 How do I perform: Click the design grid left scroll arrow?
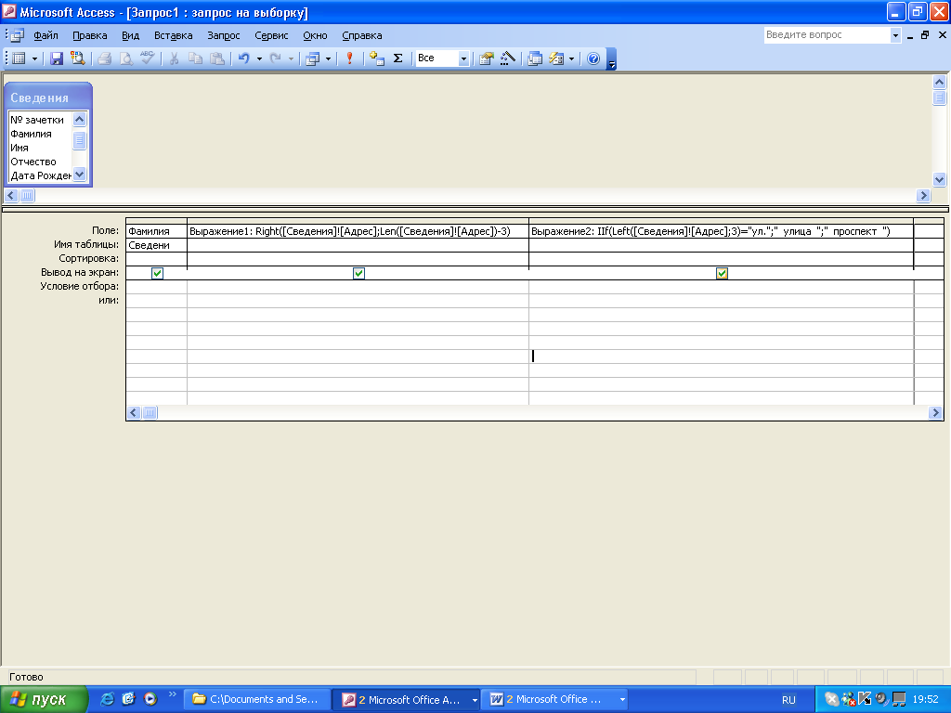134,413
